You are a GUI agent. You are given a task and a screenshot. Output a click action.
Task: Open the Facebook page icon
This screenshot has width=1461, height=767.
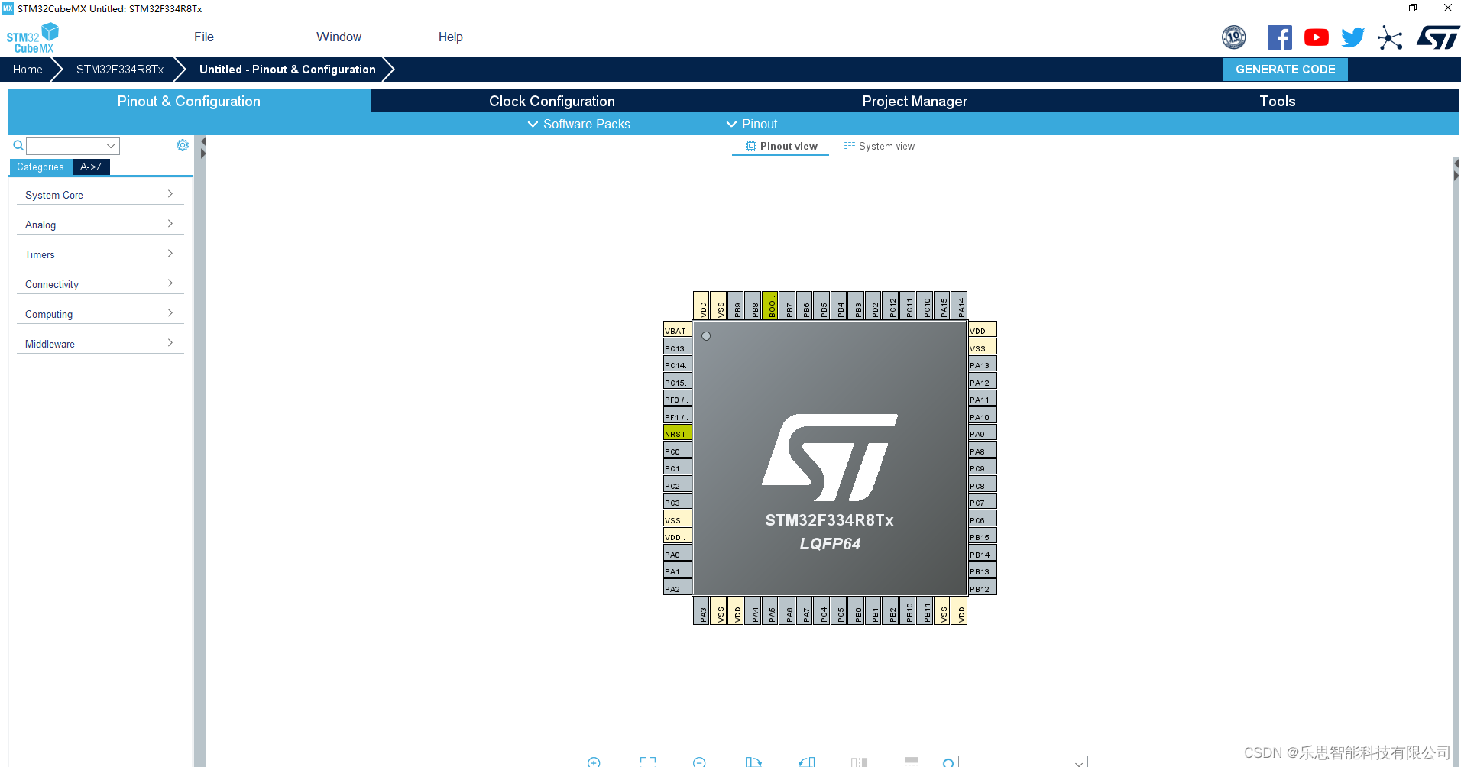pos(1280,37)
